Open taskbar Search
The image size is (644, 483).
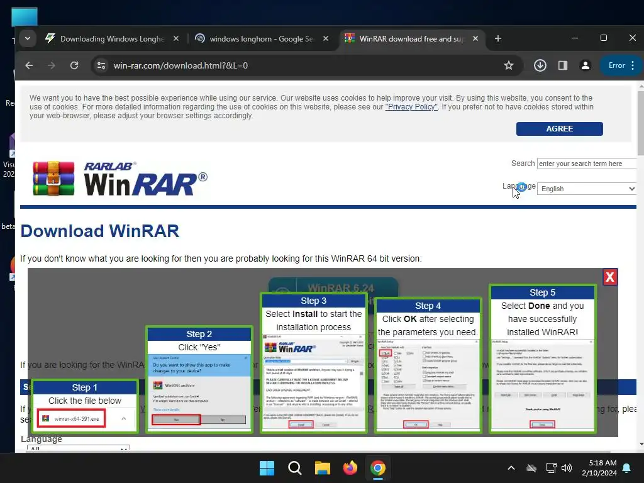[294, 468]
